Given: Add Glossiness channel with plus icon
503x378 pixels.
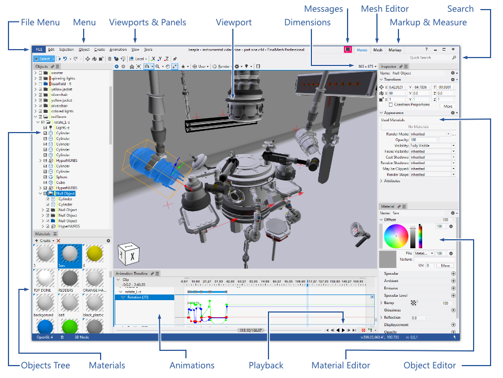Looking at the screenshot, I should tap(453, 310).
